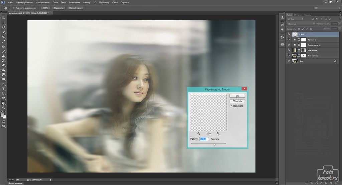Image resolution: width=342 pixels, height=185 pixels.
Task: Toggle the Просмотр preview checkbox
Action: 231,106
